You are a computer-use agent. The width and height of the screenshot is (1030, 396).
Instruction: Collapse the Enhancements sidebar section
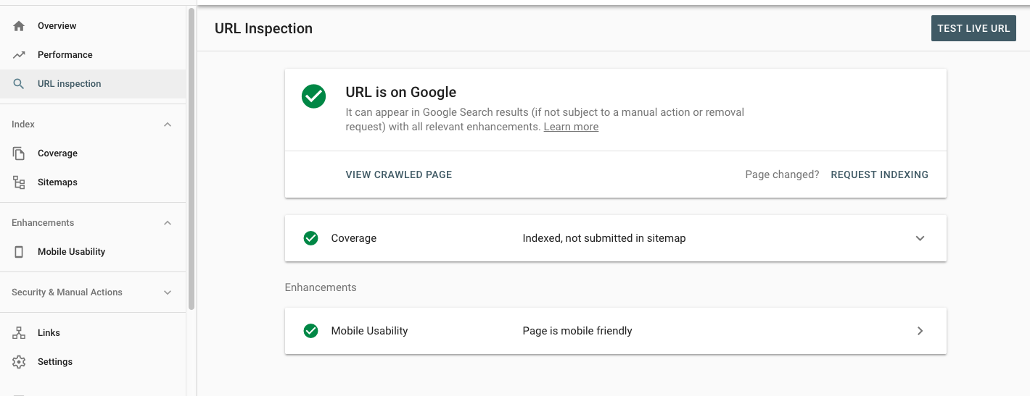(168, 223)
